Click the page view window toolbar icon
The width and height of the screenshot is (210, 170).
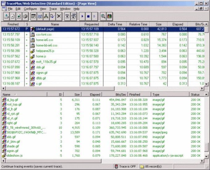[x=34, y=16]
